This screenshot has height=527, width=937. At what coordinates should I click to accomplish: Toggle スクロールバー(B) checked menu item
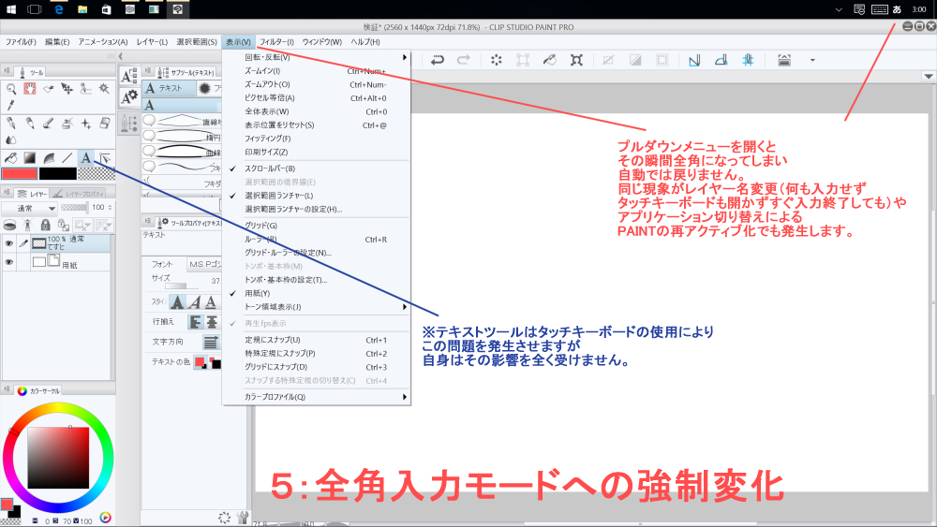270,168
